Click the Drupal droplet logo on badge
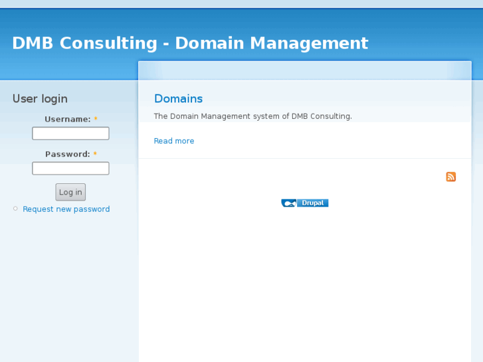483x362 pixels. pos(288,203)
